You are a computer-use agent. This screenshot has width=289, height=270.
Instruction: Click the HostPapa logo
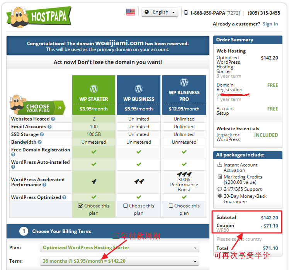pyautogui.click(x=39, y=17)
